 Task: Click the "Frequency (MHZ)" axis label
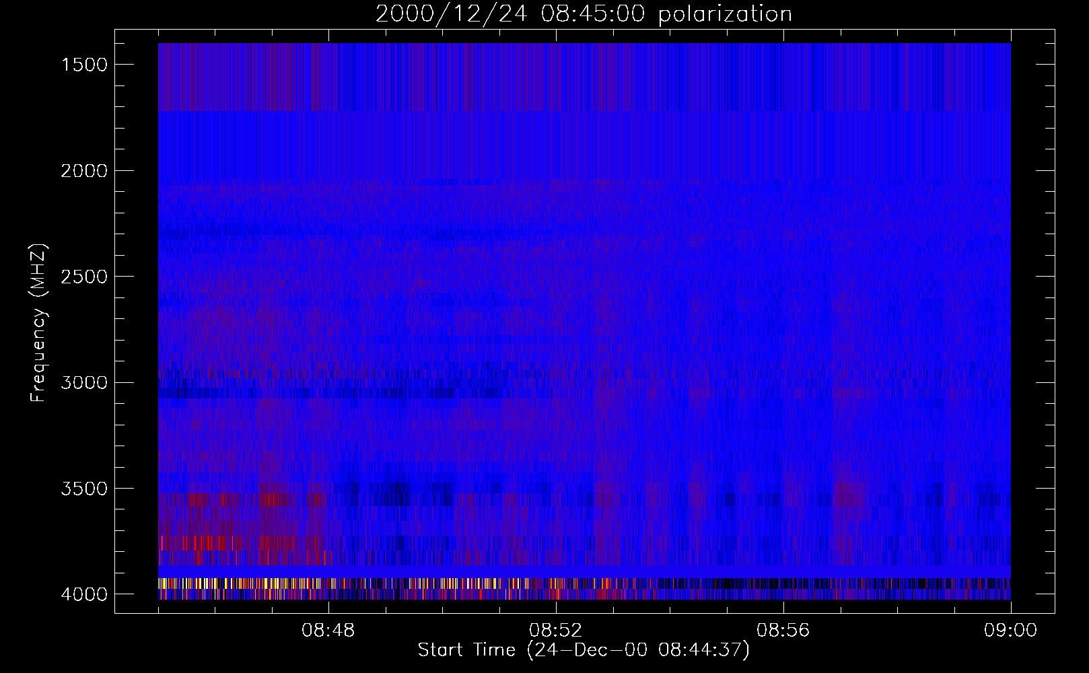point(38,323)
